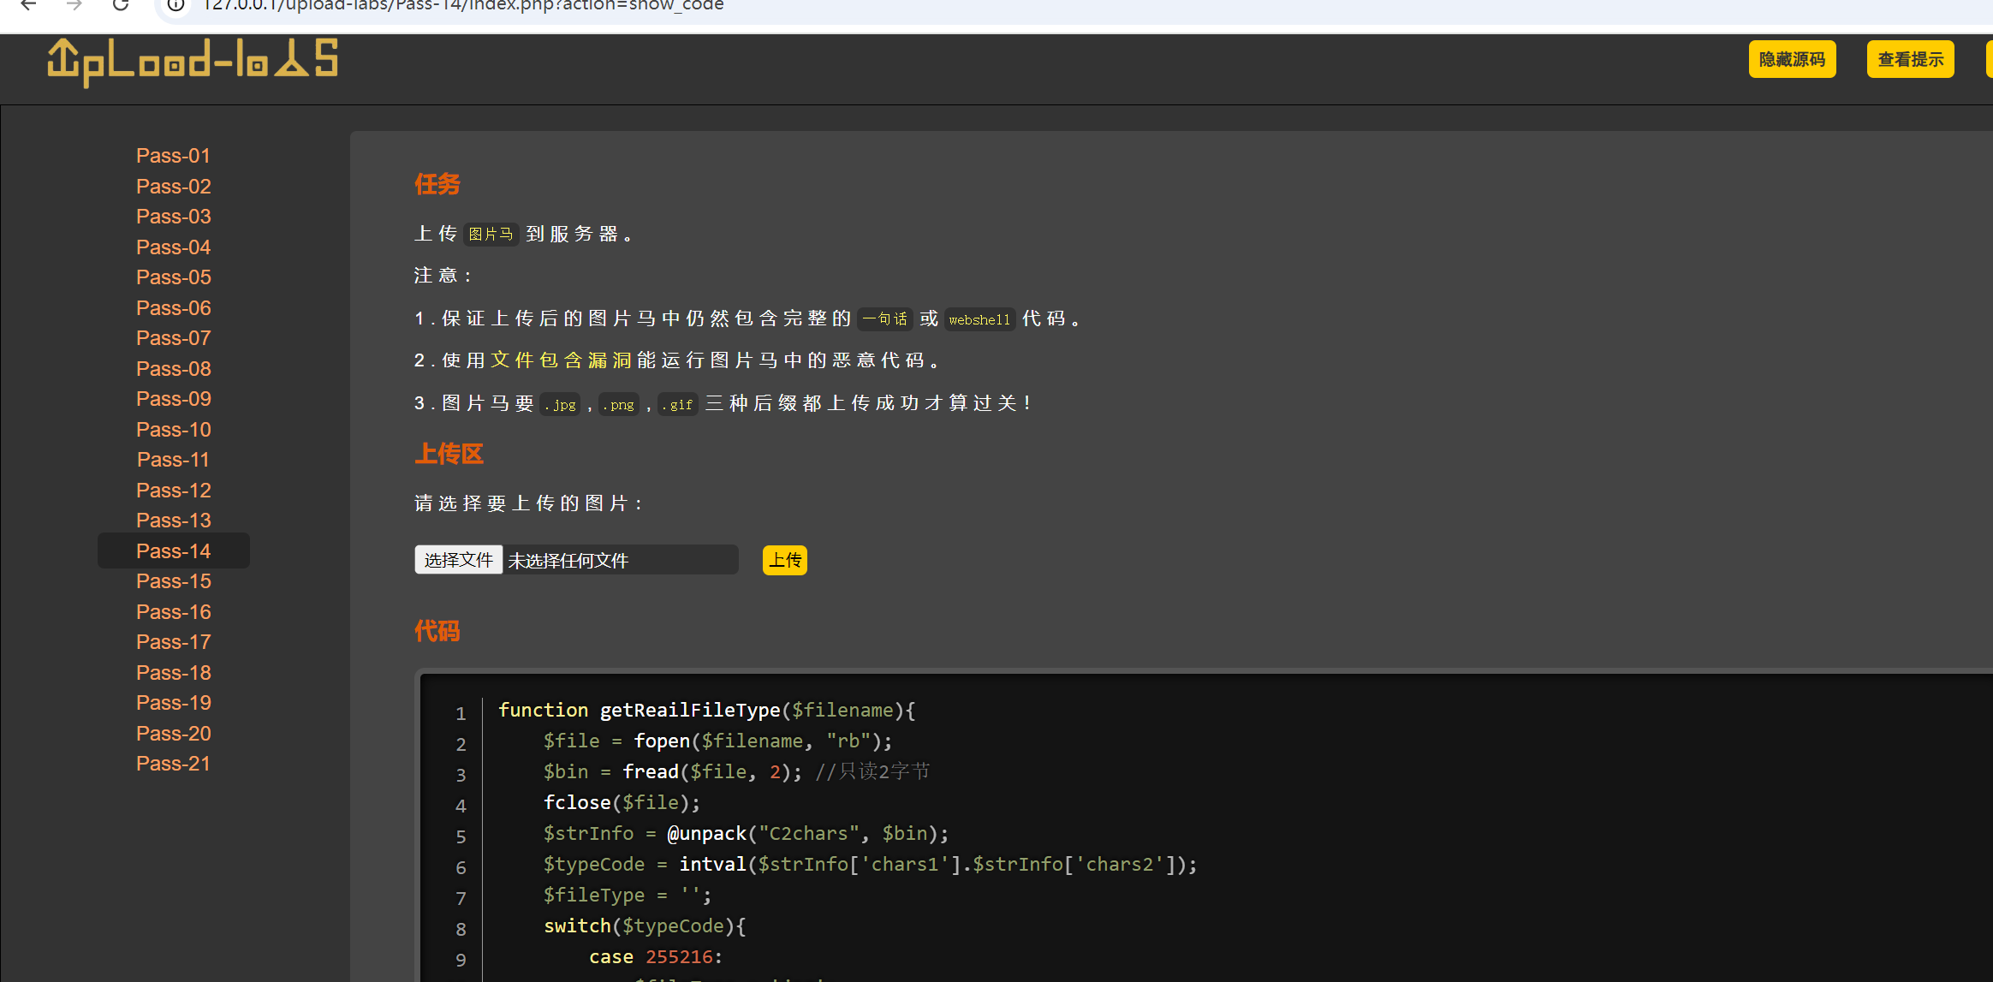Click the site info icon in address bar

pyautogui.click(x=176, y=5)
